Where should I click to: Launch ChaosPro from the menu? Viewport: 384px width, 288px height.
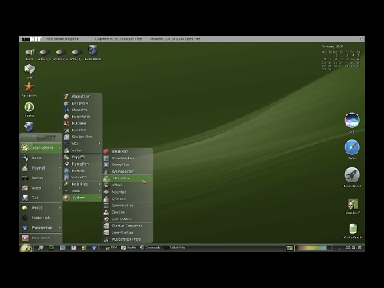click(x=82, y=110)
